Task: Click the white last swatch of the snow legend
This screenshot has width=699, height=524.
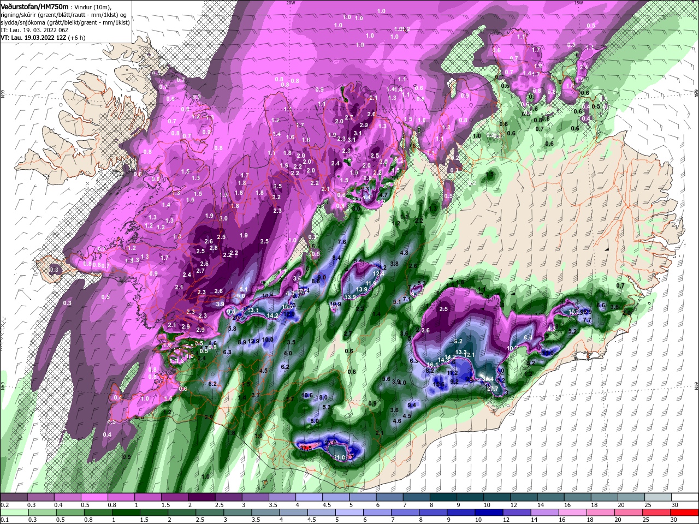Action: [x=685, y=497]
